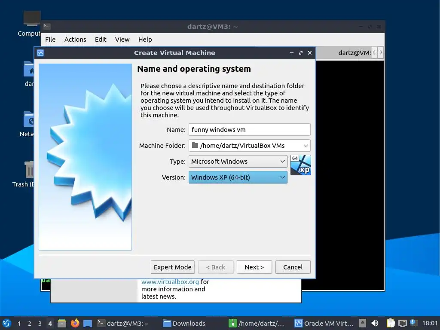Open the Type dropdown showing Microsoft Windows
Screen dimensions: 440x330
click(x=238, y=162)
